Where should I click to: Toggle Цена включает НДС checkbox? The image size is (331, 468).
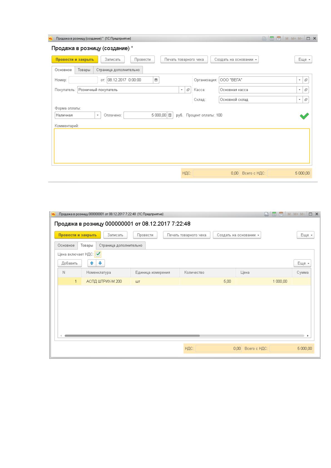[98, 254]
